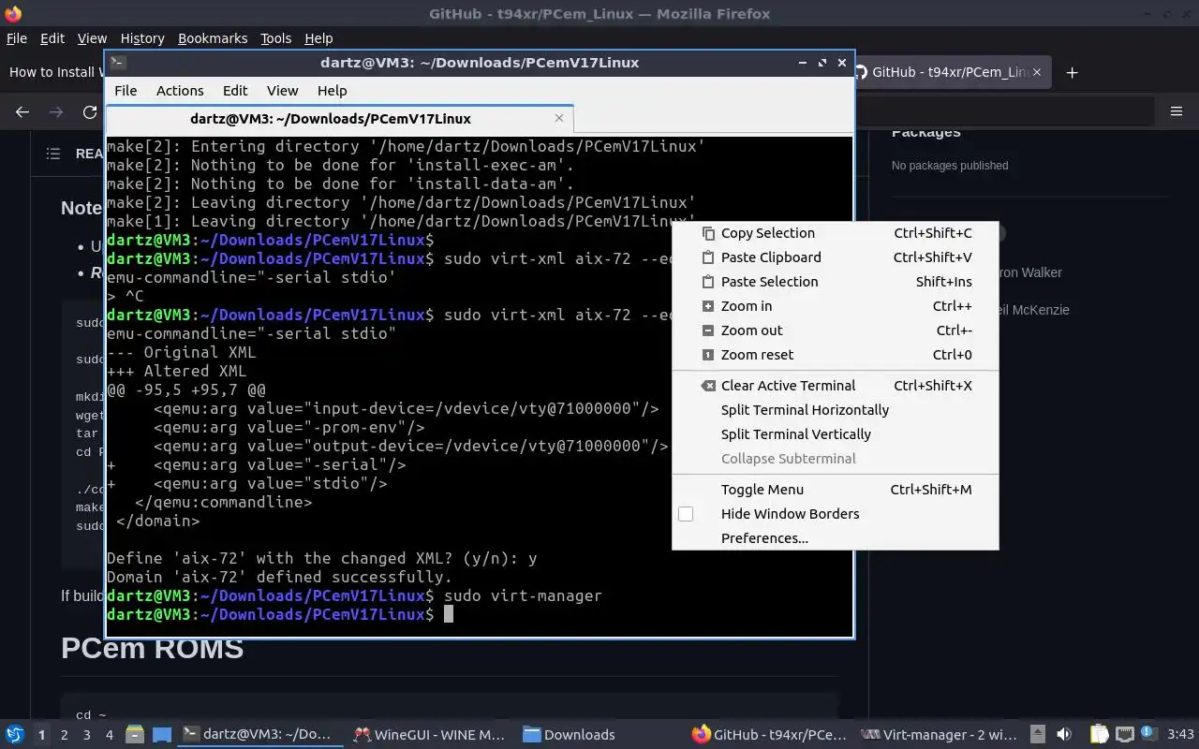Image resolution: width=1199 pixels, height=749 pixels.
Task: Open the terminal File menu
Action: pyautogui.click(x=126, y=91)
